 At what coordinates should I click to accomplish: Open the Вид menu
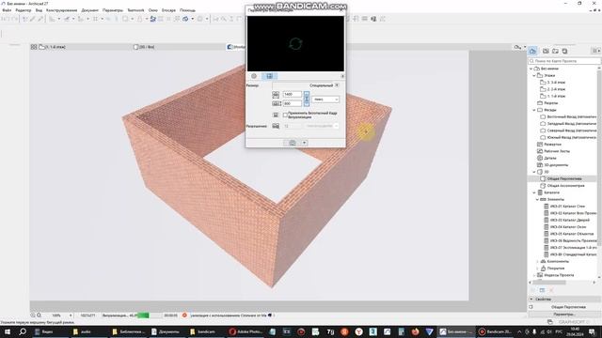[39, 10]
